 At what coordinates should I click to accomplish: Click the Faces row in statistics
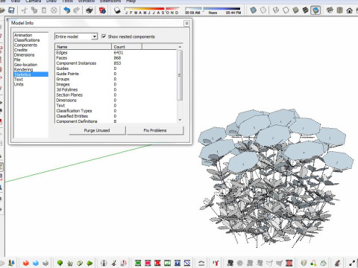pyautogui.click(x=116, y=58)
